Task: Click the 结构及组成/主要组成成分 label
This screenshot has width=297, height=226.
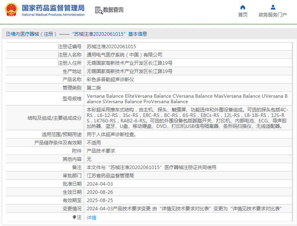Action: coord(55,118)
